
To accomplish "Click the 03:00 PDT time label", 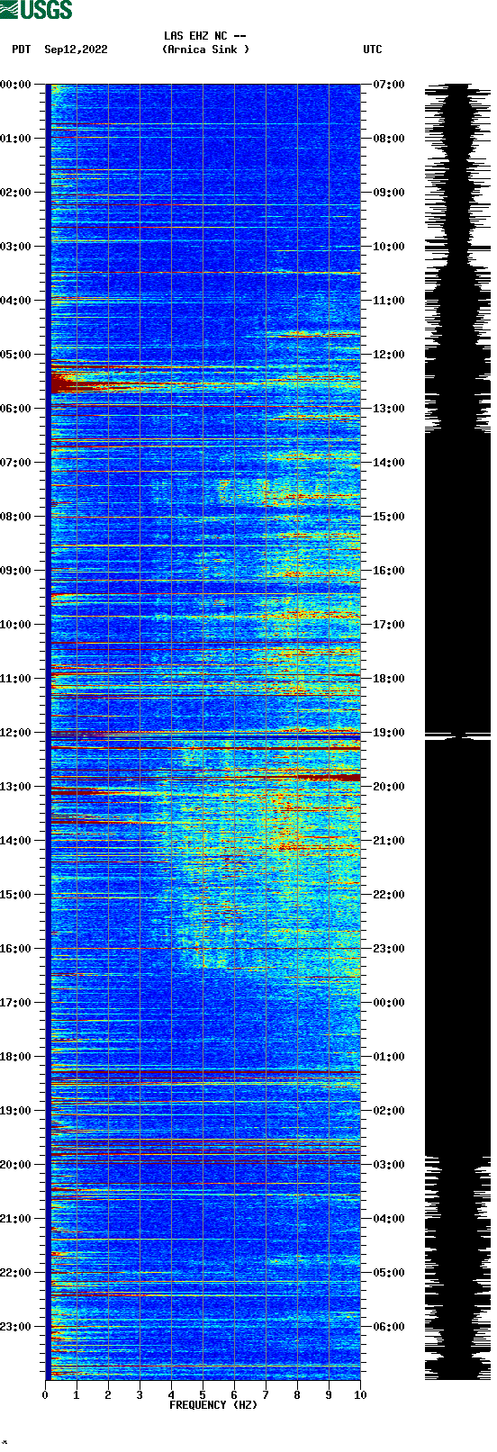I will (16, 247).
